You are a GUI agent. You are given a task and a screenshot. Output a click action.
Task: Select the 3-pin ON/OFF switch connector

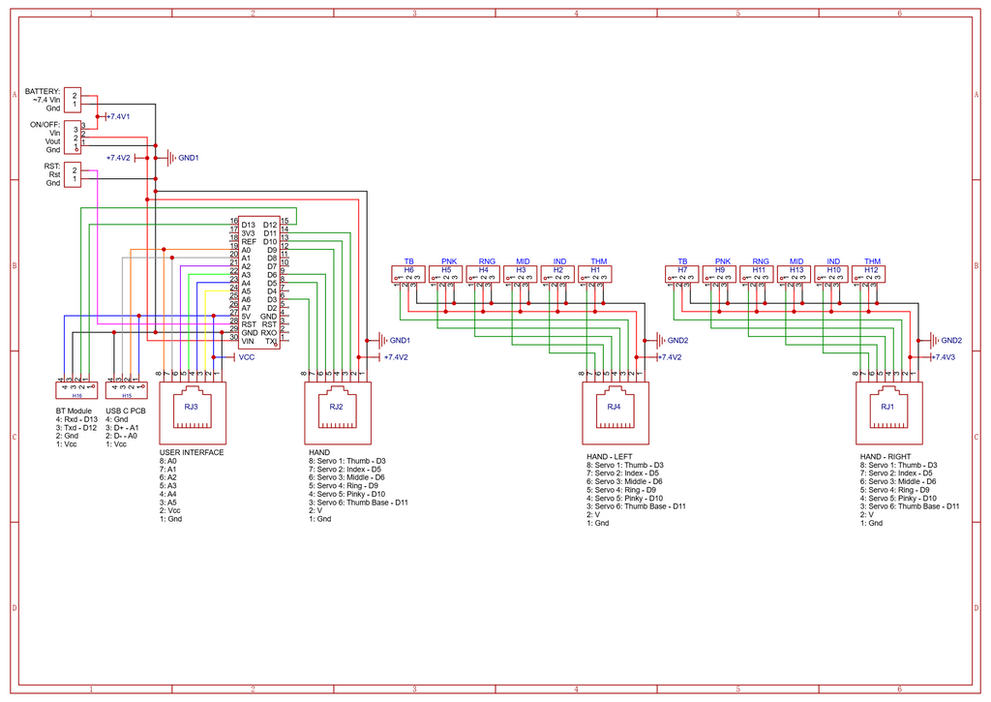pos(73,137)
